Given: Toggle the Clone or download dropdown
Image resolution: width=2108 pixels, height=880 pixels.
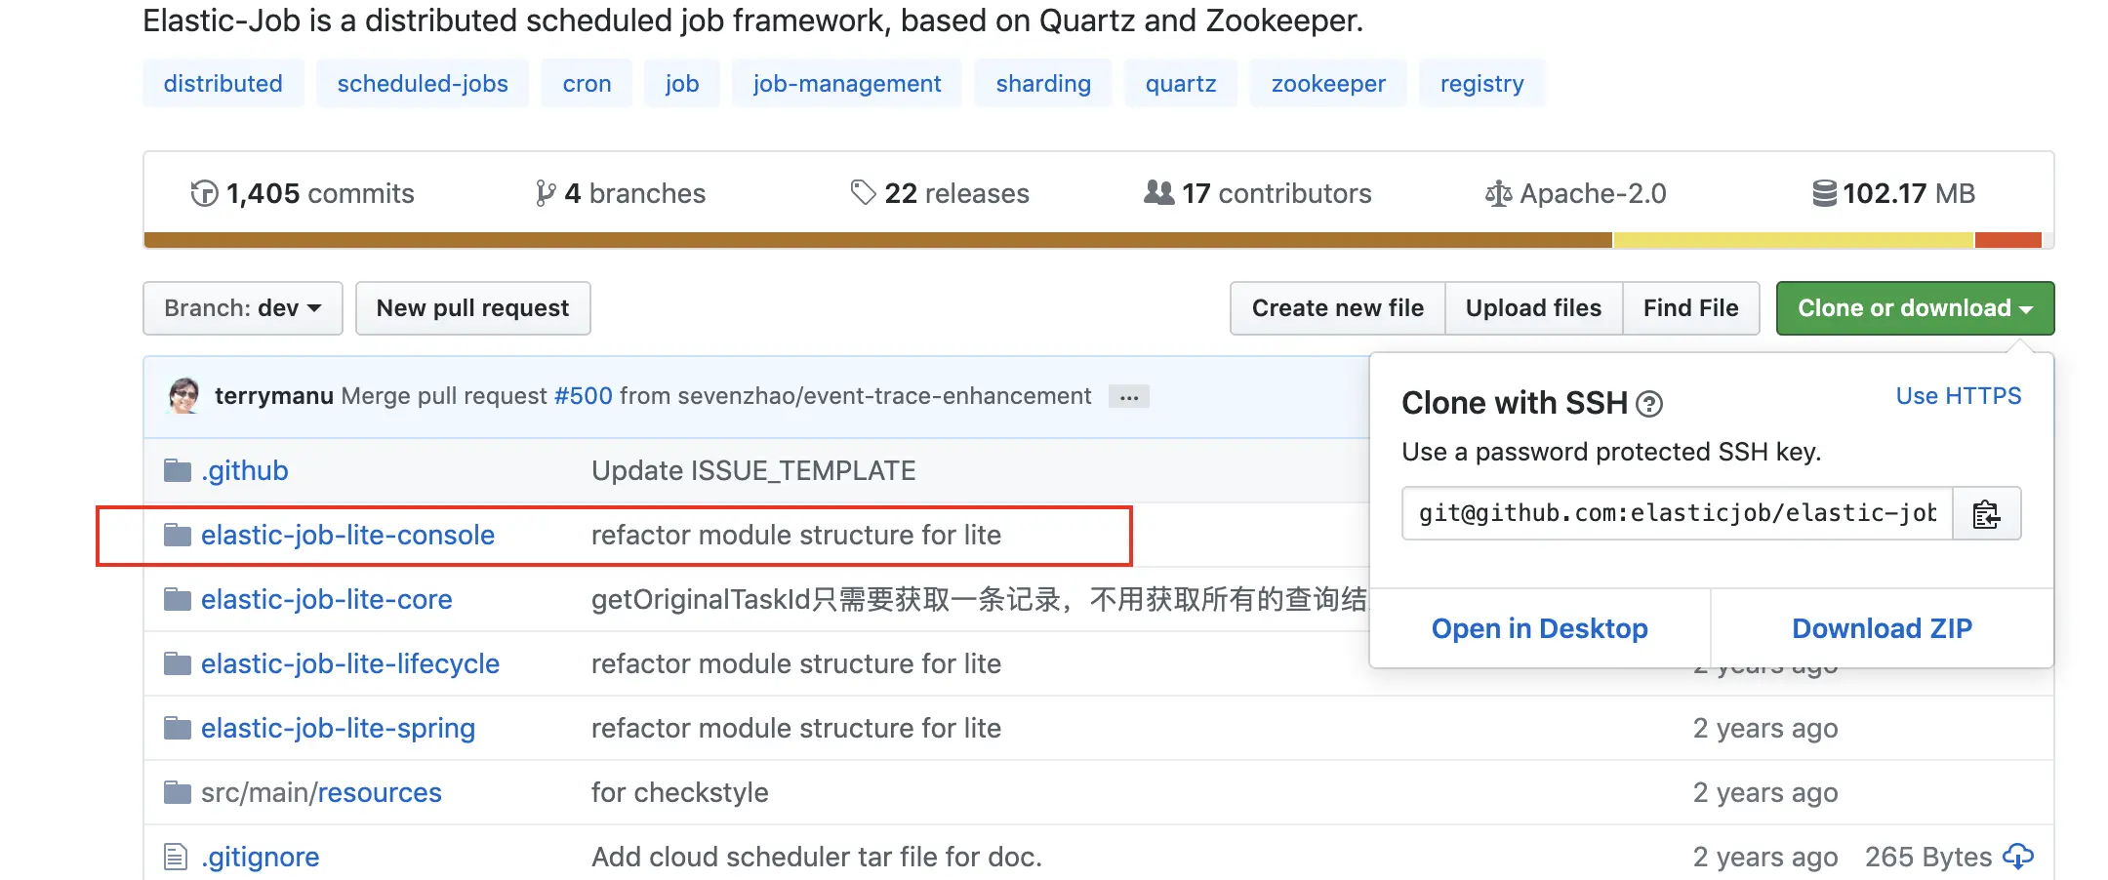Looking at the screenshot, I should pos(1914,308).
